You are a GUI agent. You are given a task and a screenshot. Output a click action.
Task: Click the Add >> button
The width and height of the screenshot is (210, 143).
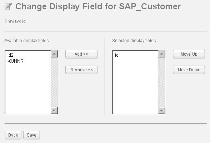[x=81, y=54]
